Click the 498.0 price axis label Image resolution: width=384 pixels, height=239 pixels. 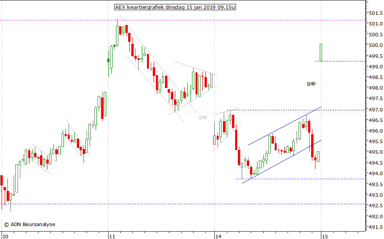pyautogui.click(x=376, y=88)
